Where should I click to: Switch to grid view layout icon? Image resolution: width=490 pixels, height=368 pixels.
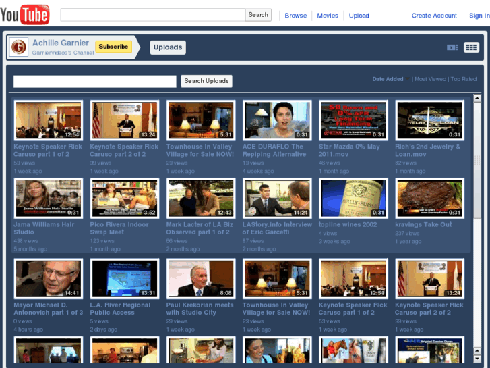tap(471, 47)
